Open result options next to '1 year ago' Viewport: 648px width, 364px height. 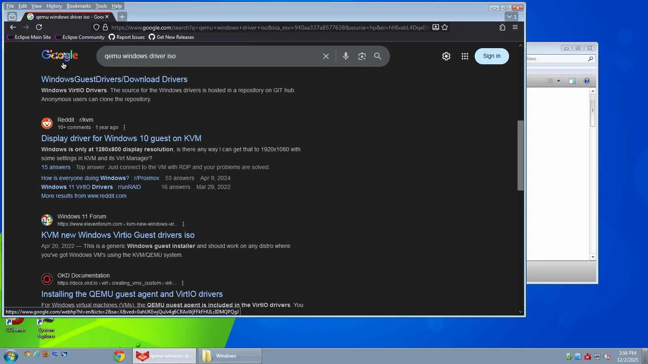coord(124,127)
